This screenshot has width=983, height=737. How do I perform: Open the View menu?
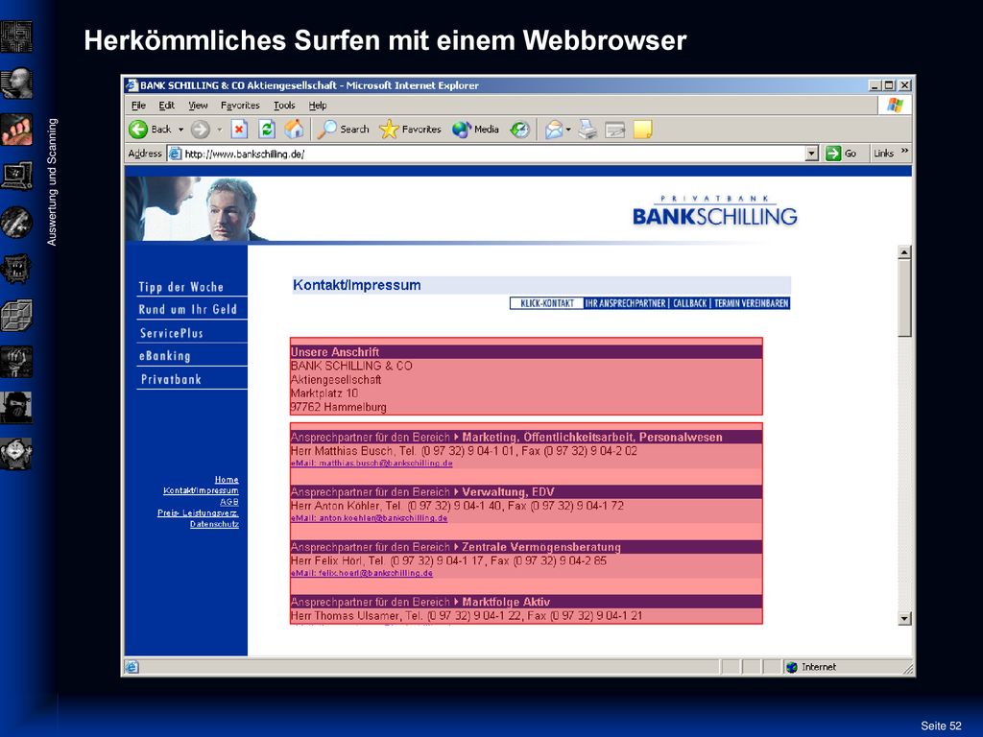(198, 106)
